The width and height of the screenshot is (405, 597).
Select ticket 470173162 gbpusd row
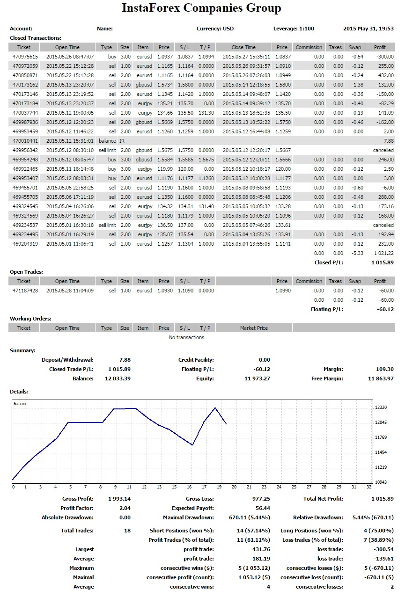25,85
